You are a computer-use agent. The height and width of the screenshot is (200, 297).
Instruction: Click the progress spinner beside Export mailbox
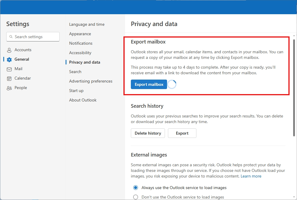tap(172, 84)
